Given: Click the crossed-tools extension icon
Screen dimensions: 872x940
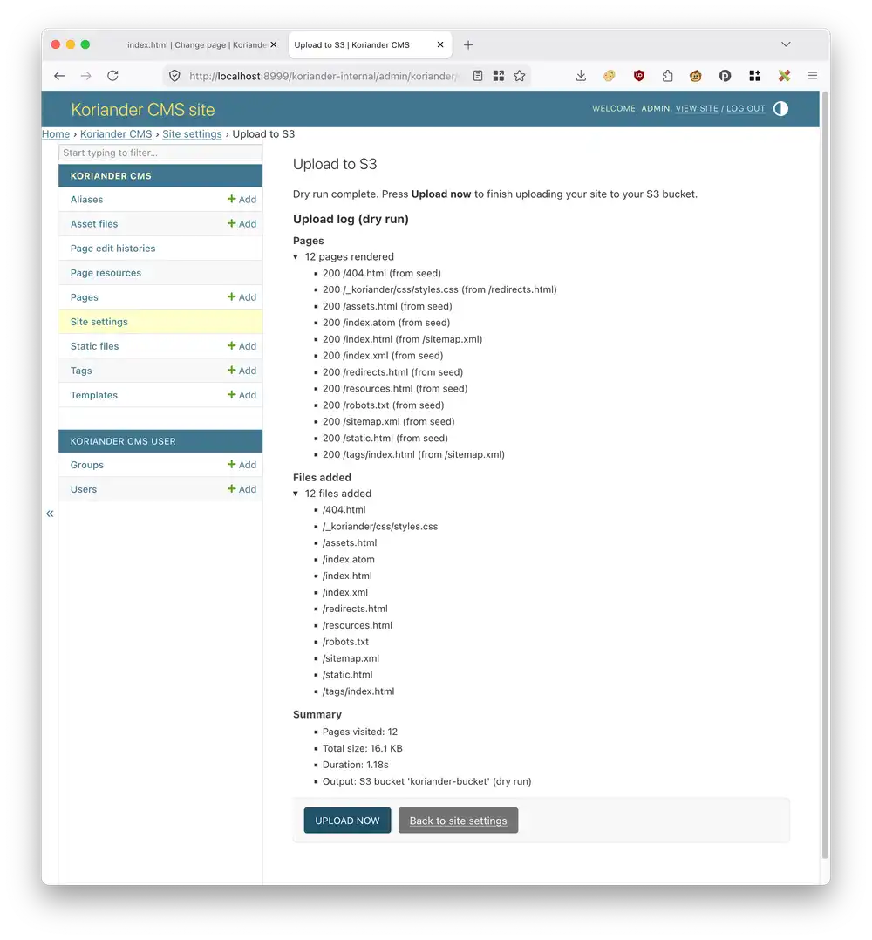Looking at the screenshot, I should click(784, 76).
